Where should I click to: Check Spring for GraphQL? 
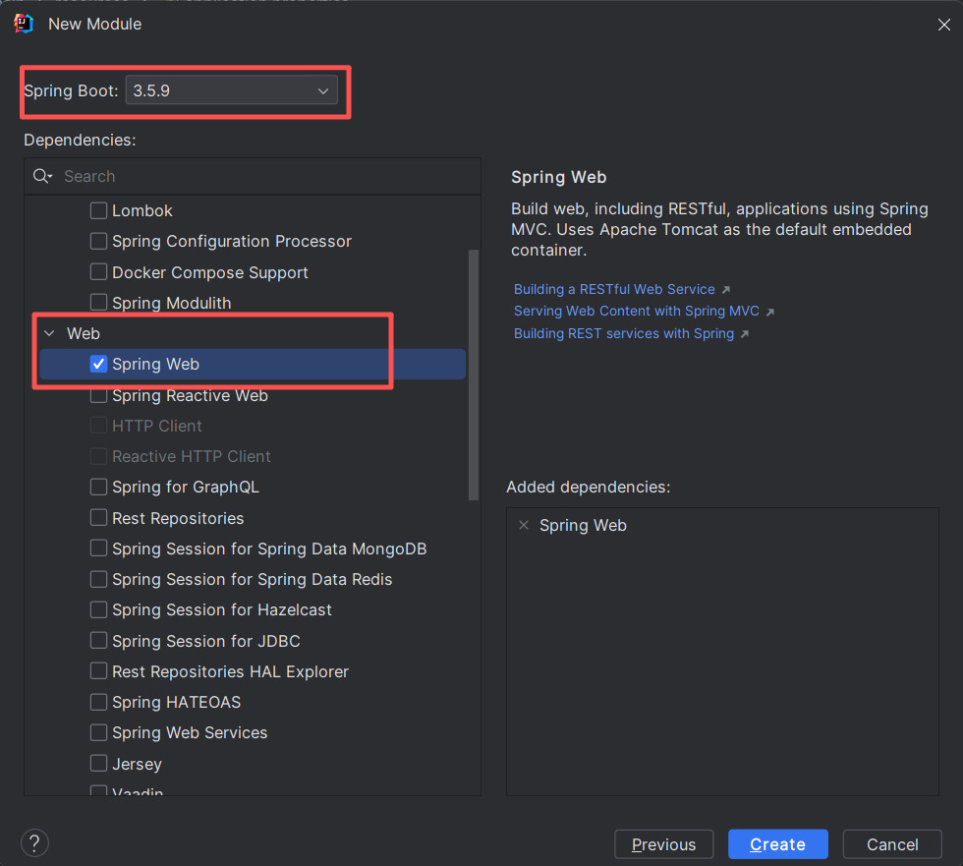[x=98, y=487]
